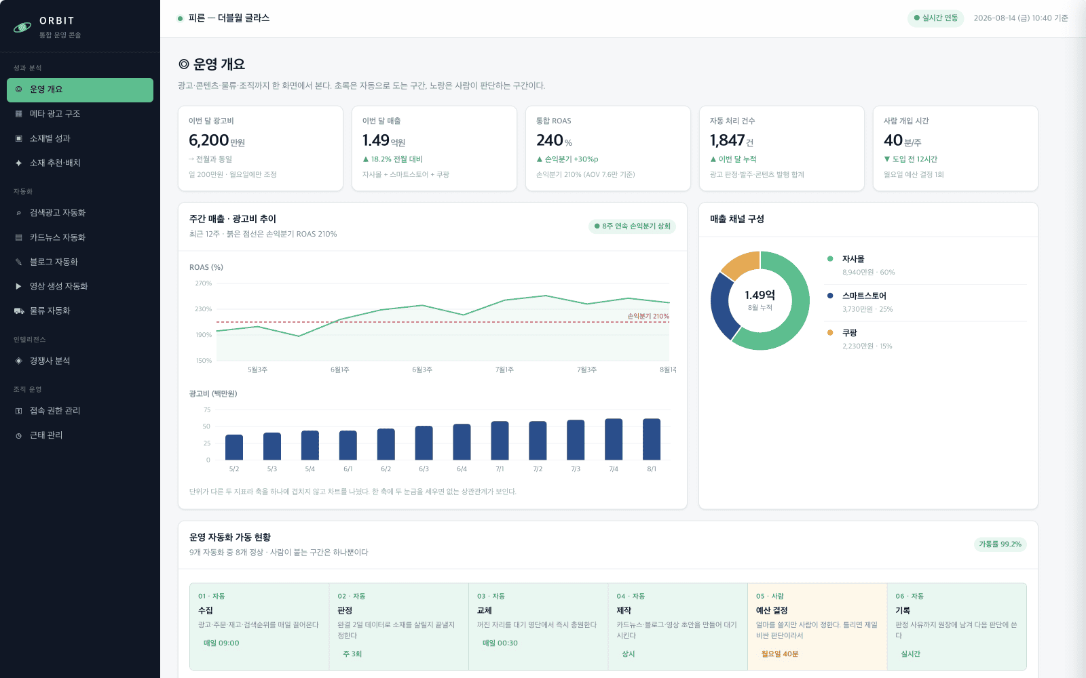
Task: Go to 운영 개요 menu item
Action: (80, 89)
